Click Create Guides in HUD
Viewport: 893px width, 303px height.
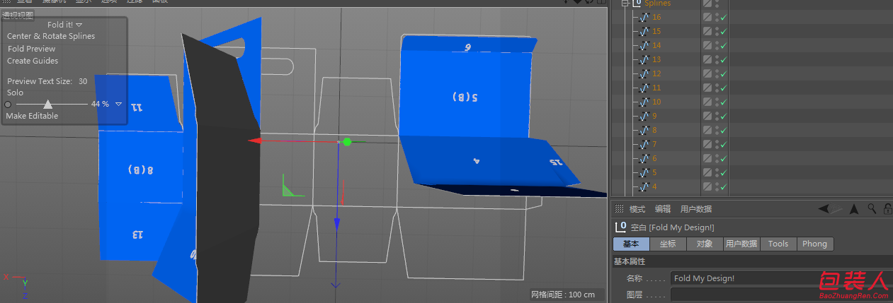33,61
